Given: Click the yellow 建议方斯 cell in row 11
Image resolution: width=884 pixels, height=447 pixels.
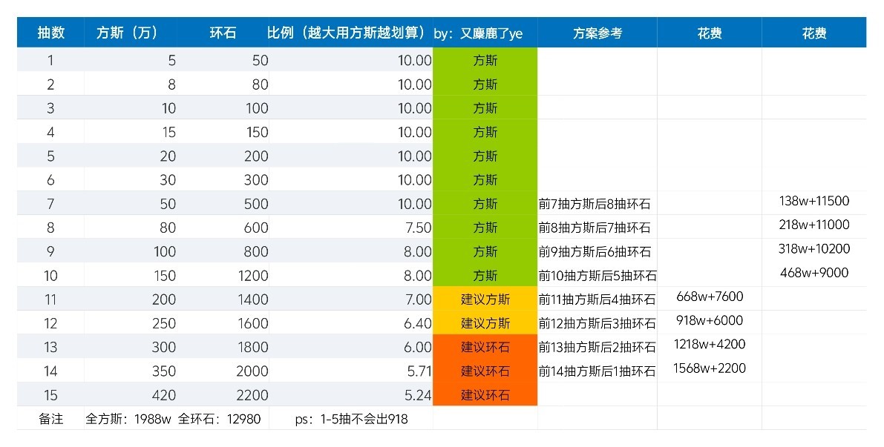Looking at the screenshot, I should coord(485,299).
